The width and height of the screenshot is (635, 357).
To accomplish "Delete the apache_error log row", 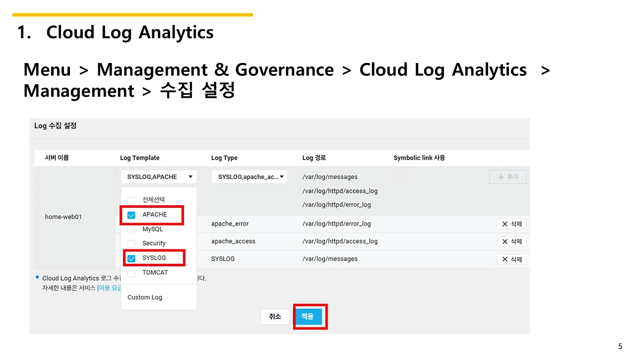I will tap(512, 224).
